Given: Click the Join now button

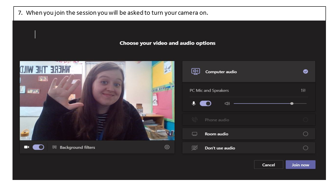Looking at the screenshot, I should 300,165.
